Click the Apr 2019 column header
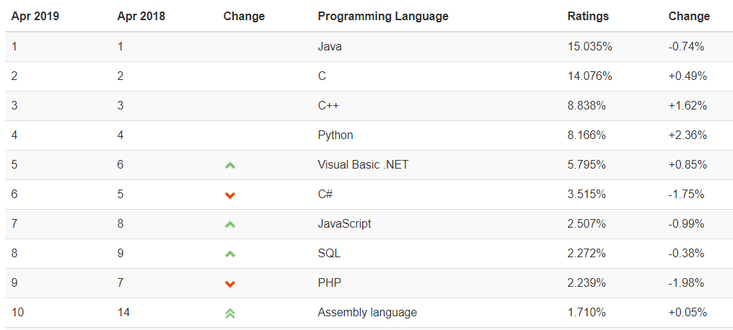Viewport: 733px width, 330px height. pyautogui.click(x=35, y=17)
